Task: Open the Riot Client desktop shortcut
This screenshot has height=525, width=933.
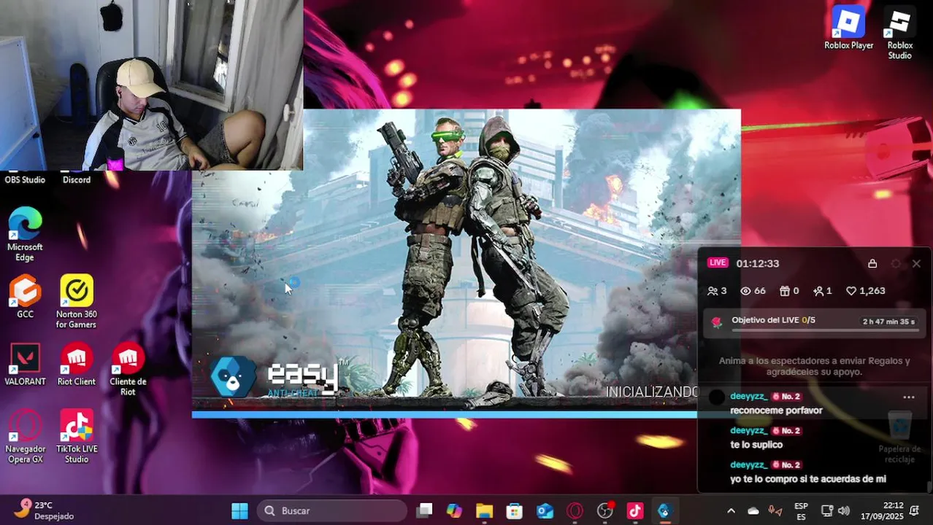Action: (x=76, y=364)
